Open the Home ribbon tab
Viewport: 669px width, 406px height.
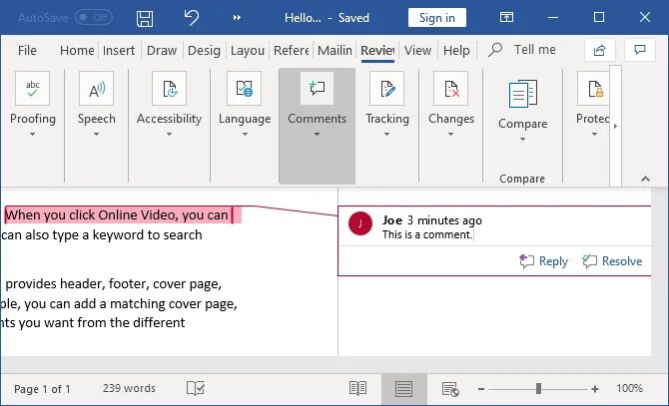point(77,50)
